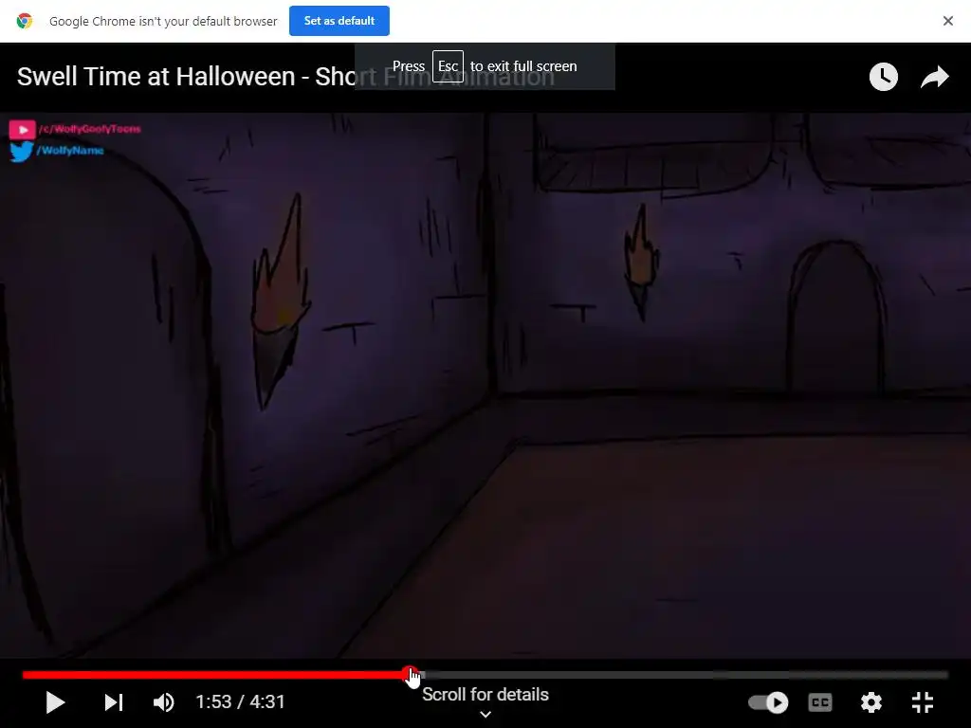971x728 pixels.
Task: Click the red progress bar scrubber
Action: [410, 674]
